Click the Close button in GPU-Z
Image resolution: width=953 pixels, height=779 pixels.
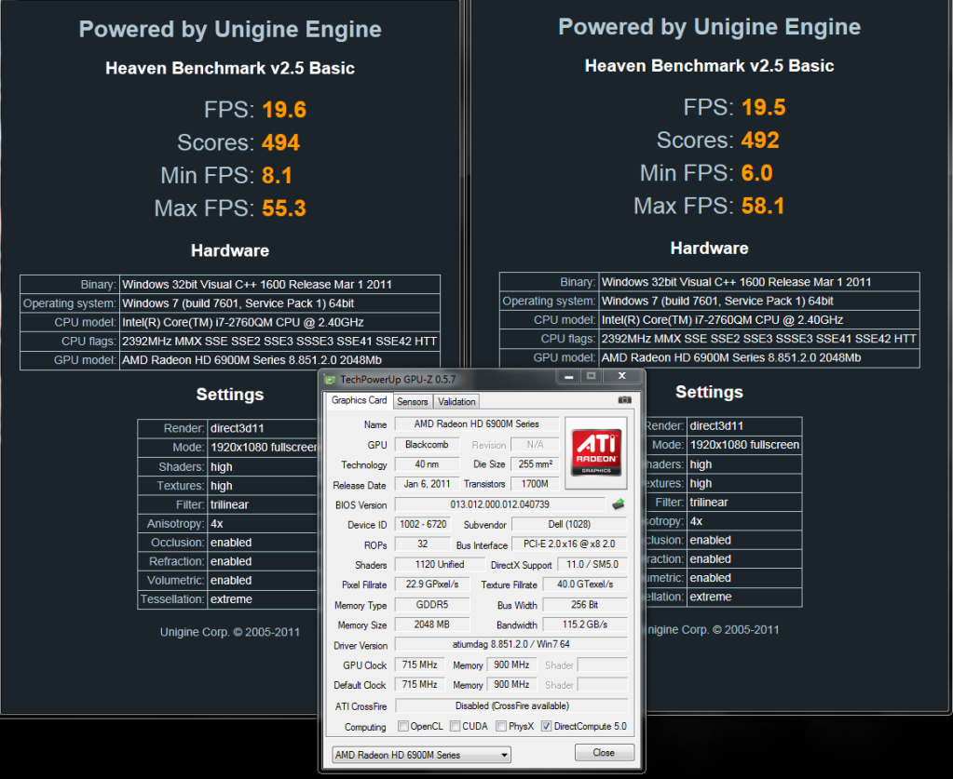coord(604,752)
